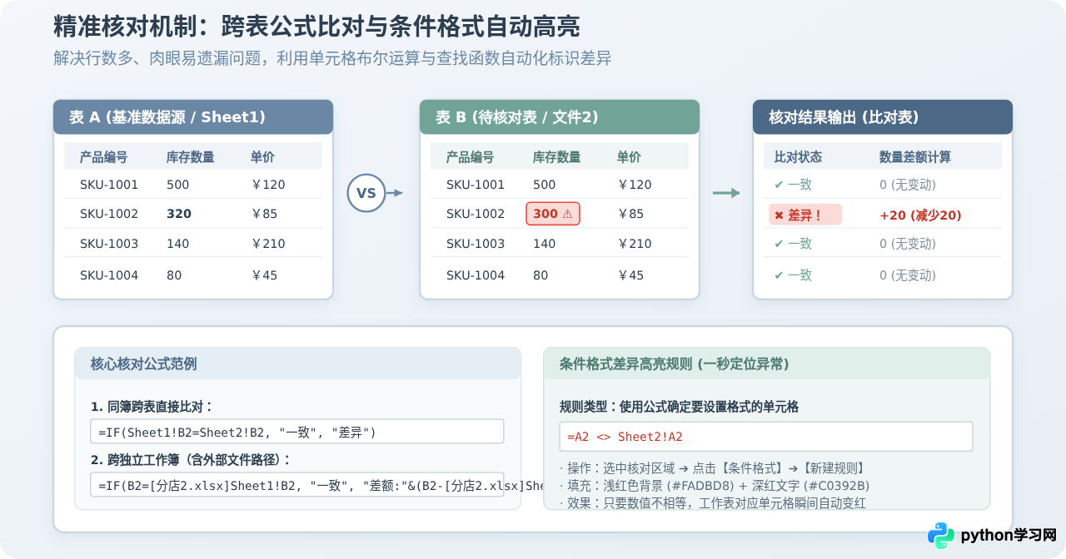Screen dimensions: 1066x559
Task: Select the highlighted 300 warning cell in Table B
Action: (x=553, y=214)
